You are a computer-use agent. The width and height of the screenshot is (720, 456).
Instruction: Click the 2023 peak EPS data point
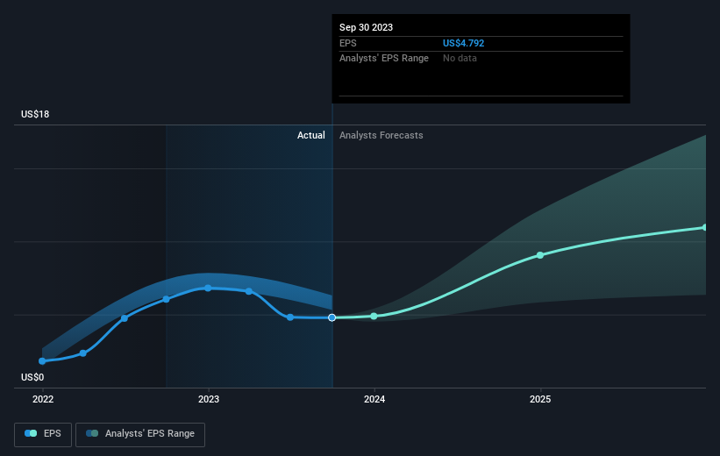(208, 288)
